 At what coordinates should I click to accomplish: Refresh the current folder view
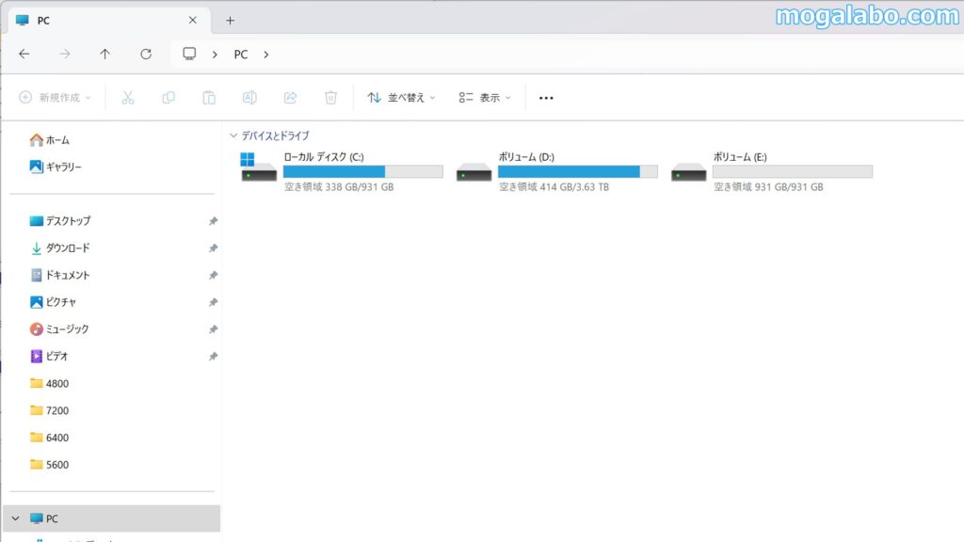click(x=146, y=54)
